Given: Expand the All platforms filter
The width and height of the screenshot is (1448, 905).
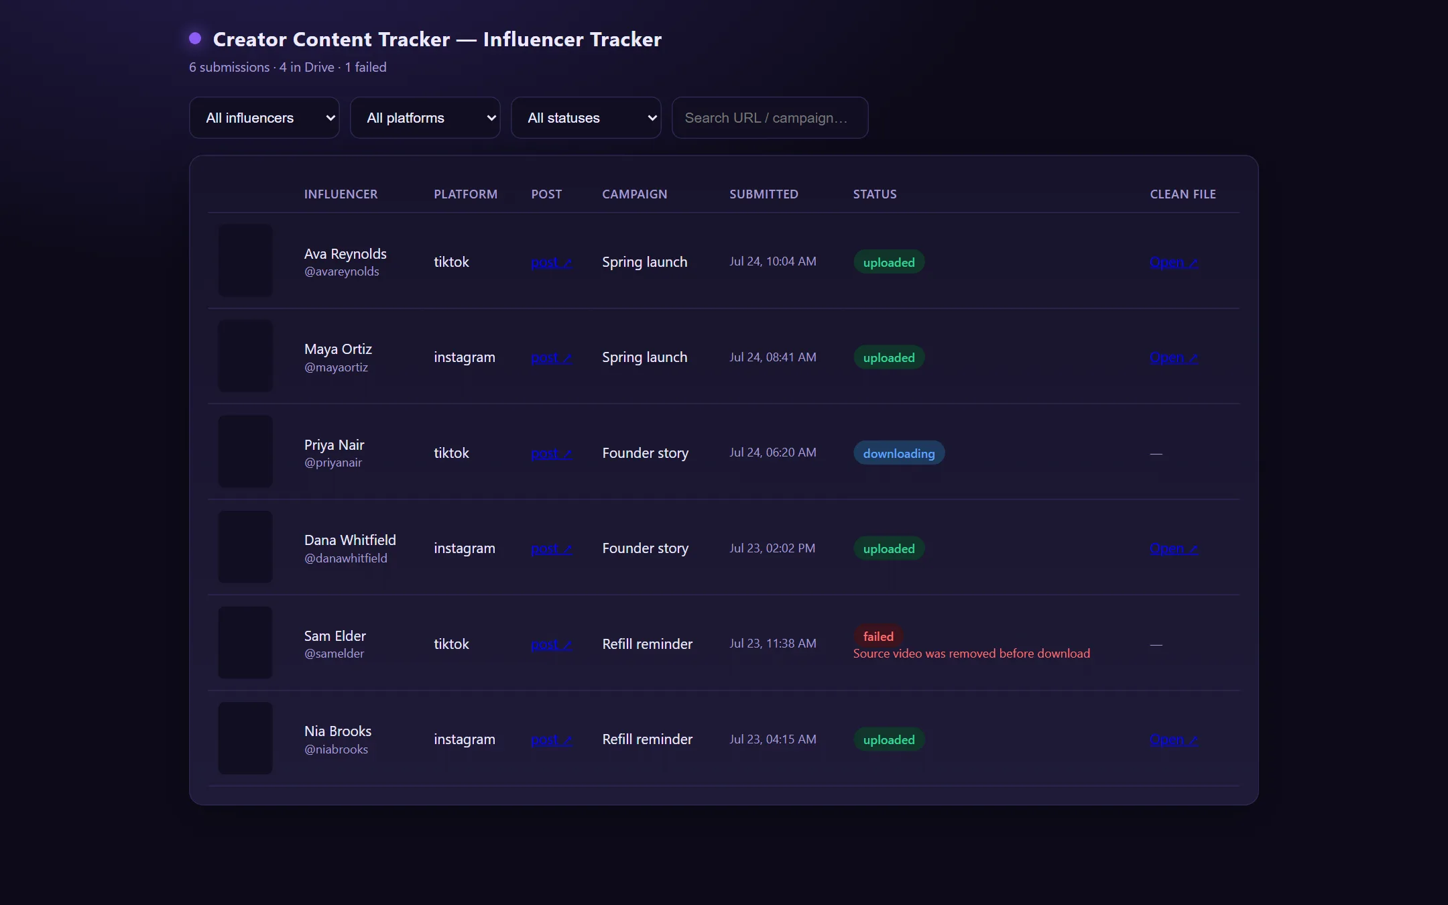Looking at the screenshot, I should [x=425, y=118].
